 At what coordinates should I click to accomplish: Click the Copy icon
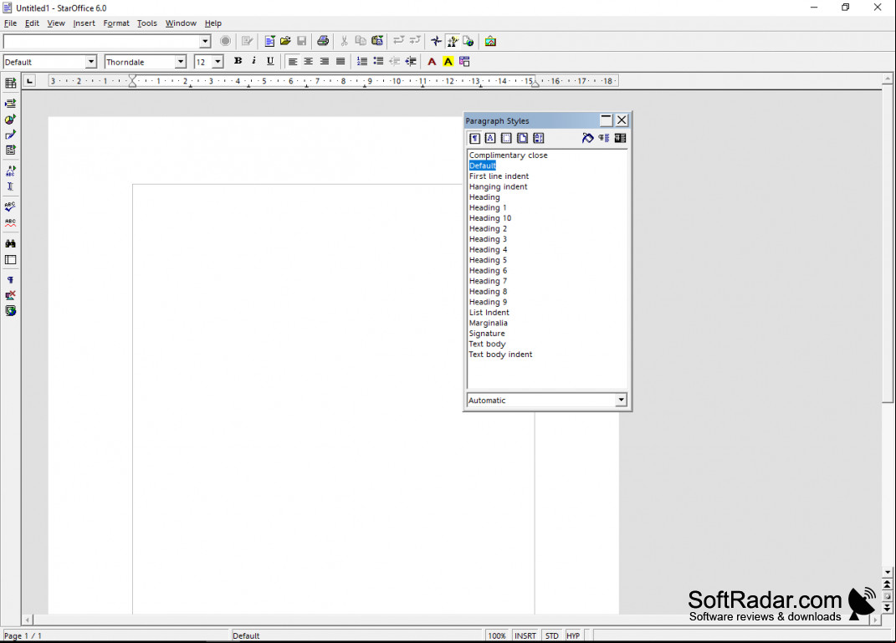(361, 41)
